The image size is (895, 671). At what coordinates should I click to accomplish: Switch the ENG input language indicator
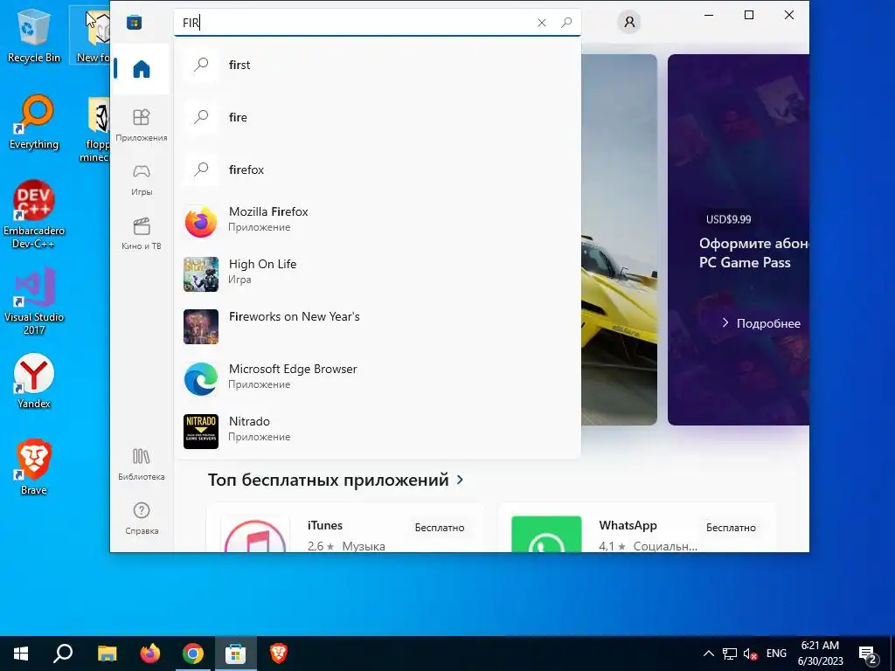pyautogui.click(x=776, y=654)
